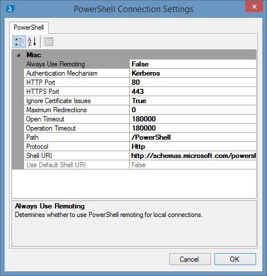
Task: Sort properties with the Alphabetical A-Z icon
Action: [x=32, y=42]
